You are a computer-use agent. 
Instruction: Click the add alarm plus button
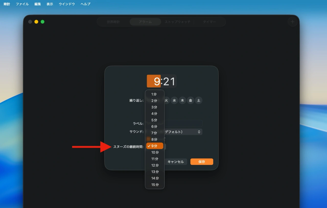pyautogui.click(x=293, y=22)
